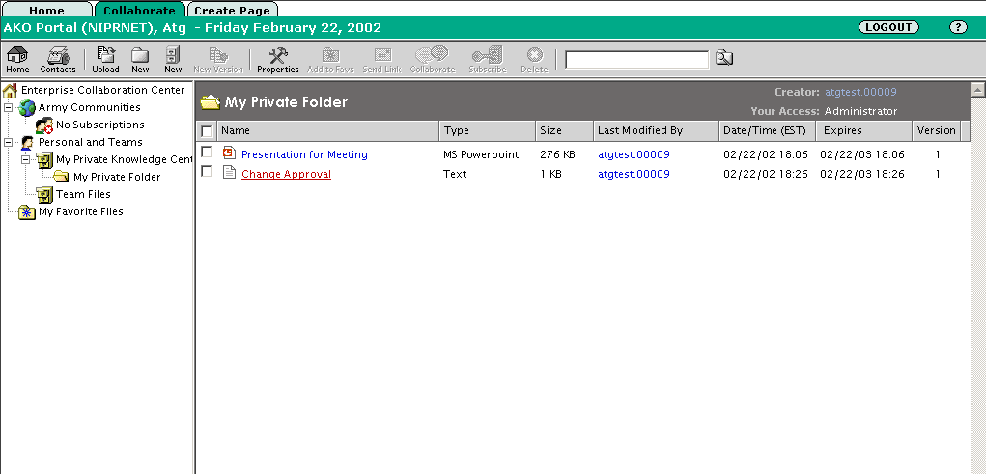
Task: Collapse the Personal and Teams node
Action: coord(9,142)
